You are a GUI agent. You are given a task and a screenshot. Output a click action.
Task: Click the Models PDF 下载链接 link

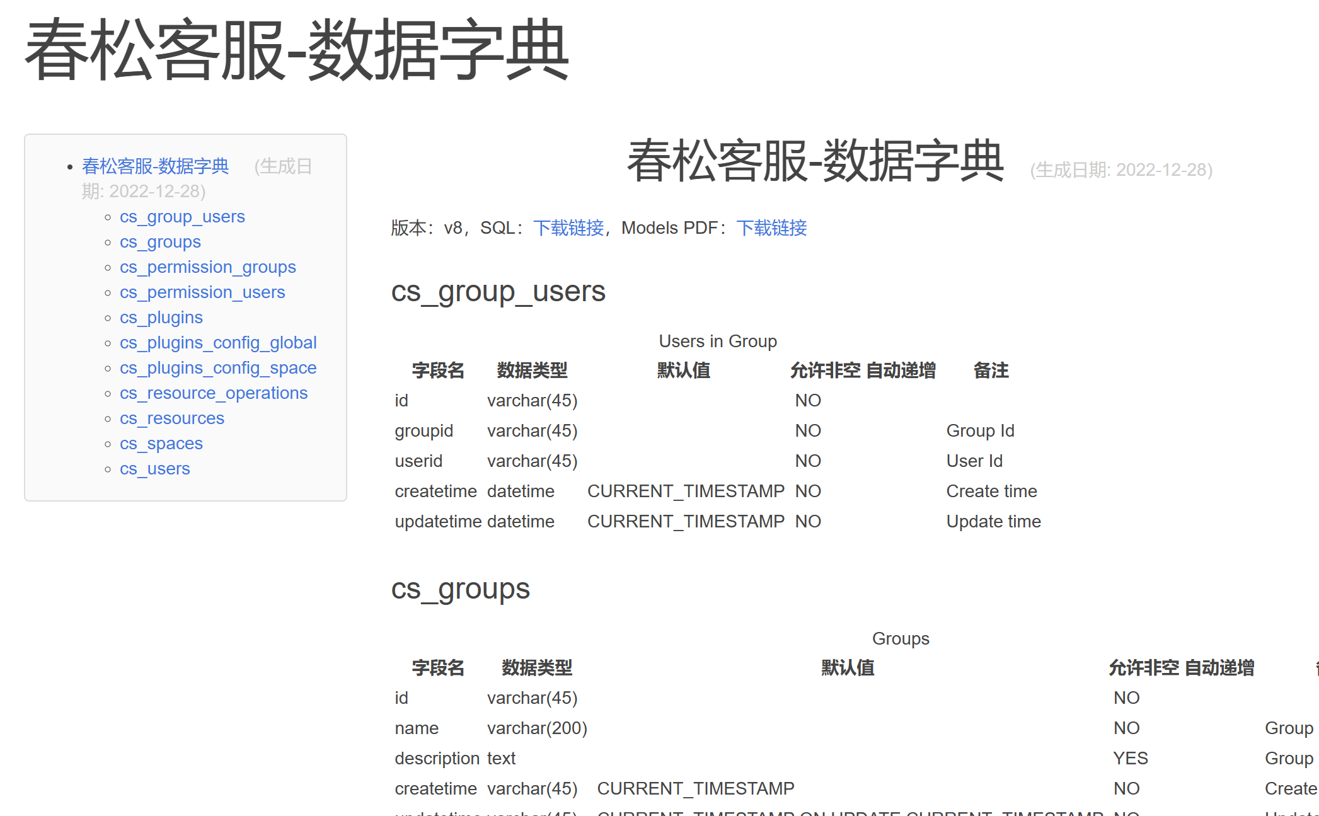pos(771,228)
